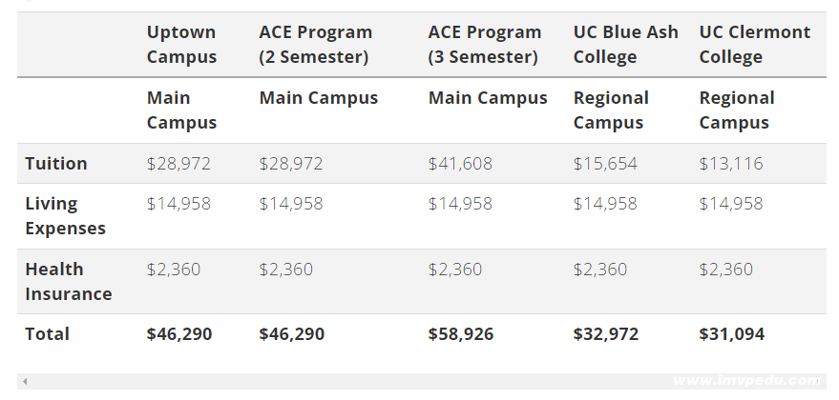Screen dimensions: 839x400
Task: Click the Tuition row label
Action: [x=56, y=164]
